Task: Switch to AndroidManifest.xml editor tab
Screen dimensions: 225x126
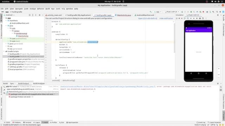Action: point(145,15)
